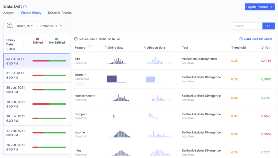Image resolution: width=278 pixels, height=158 pixels.
Task: Open the Data used for Check link
Action: tap(258, 39)
